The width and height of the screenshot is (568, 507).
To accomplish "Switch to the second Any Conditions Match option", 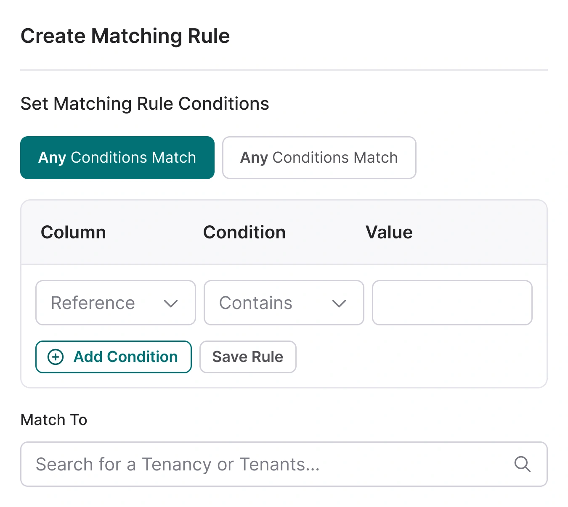I will pos(319,158).
